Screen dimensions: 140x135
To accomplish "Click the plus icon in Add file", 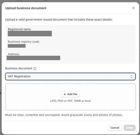I will (x=65, y=94).
